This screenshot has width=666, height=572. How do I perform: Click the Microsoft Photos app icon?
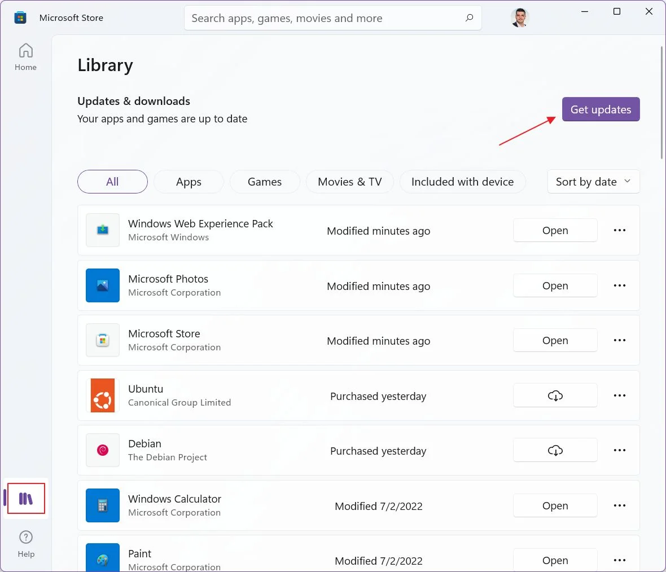(103, 285)
